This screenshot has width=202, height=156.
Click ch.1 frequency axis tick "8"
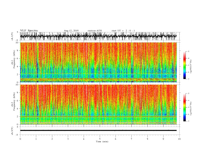click(x=18, y=50)
